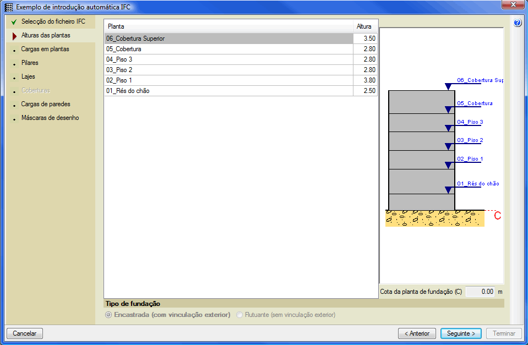This screenshot has height=345, width=528.
Task: Select Flutuante (sem vinculação exterior) radio button
Action: click(x=239, y=315)
